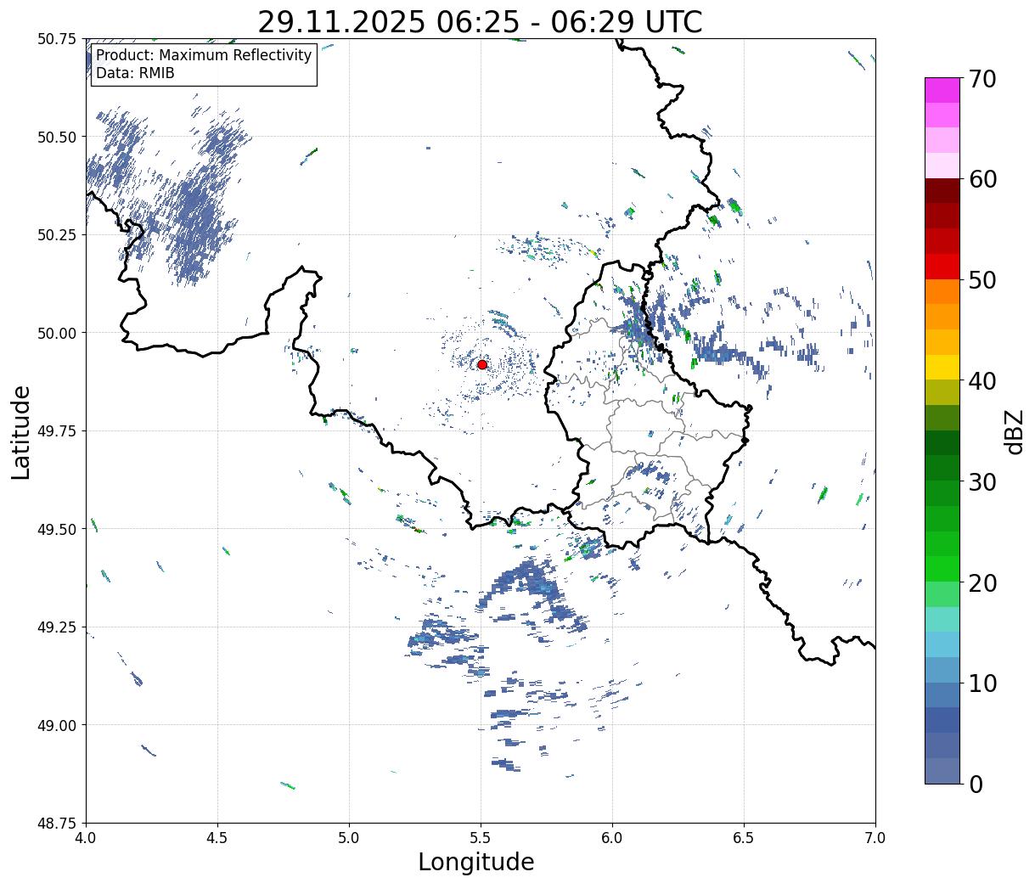Viewport: 1035px width, 883px height.
Task: Click the colorbar tick label 60
Action: click(982, 179)
